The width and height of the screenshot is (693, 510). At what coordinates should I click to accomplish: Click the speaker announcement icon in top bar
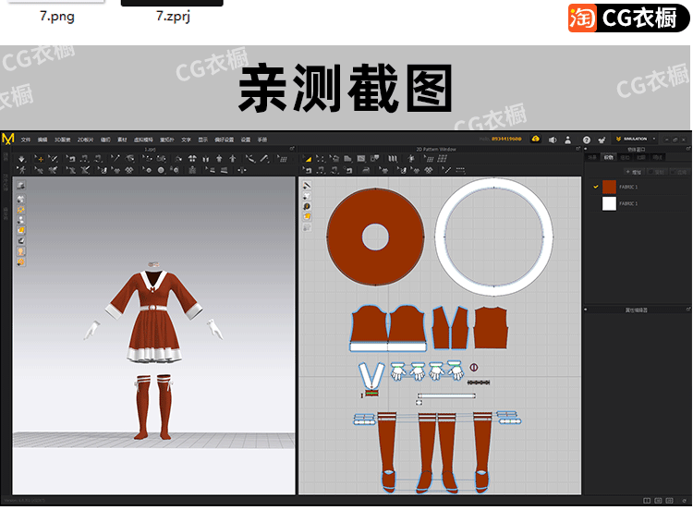tap(553, 140)
